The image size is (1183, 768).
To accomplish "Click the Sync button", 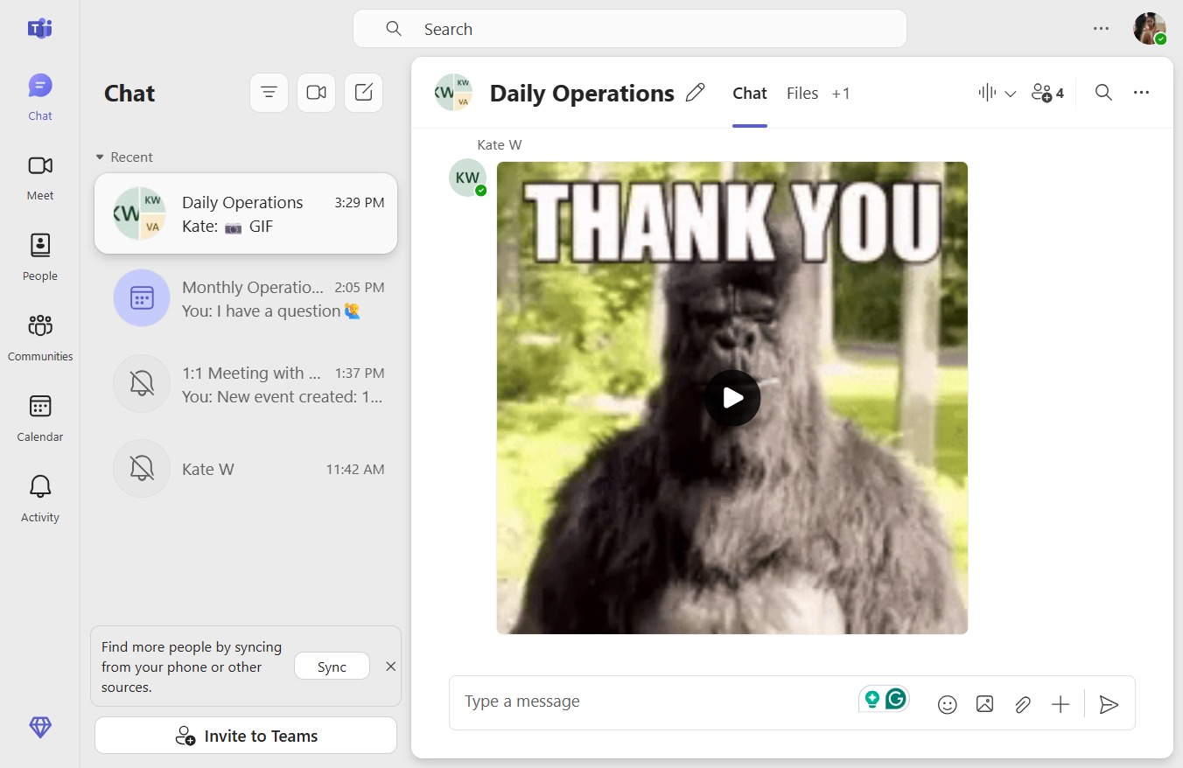I will coord(332,667).
